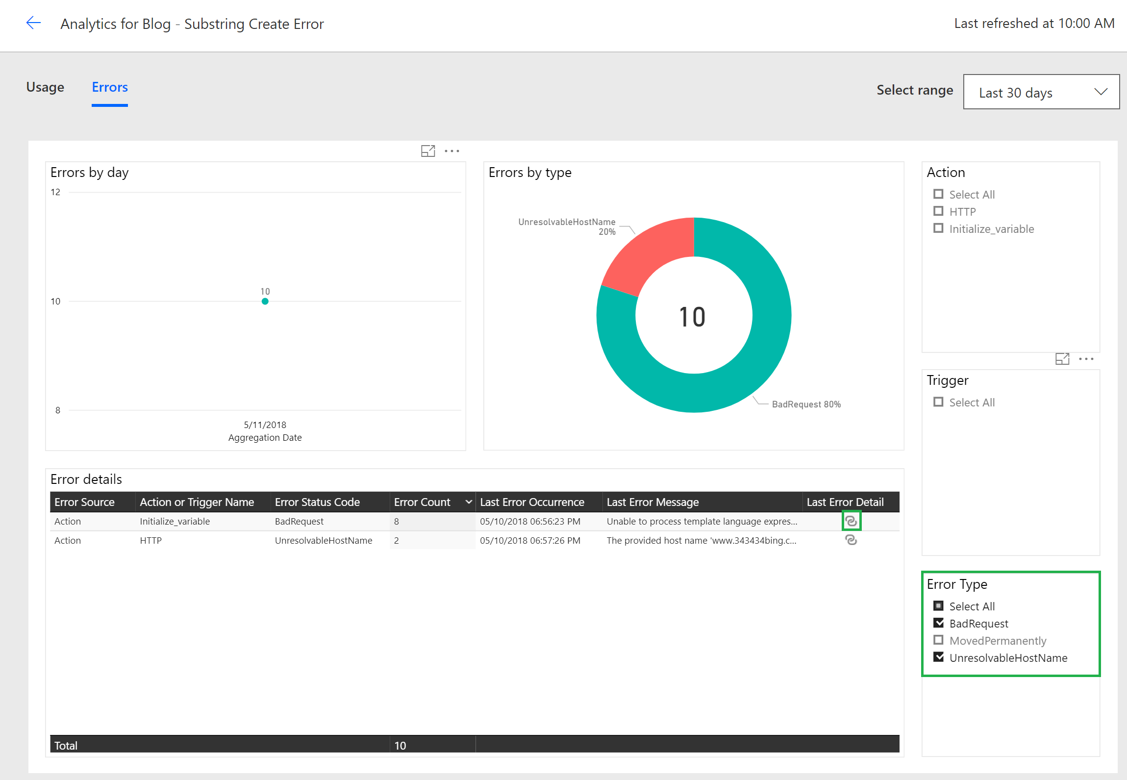Open last error detail link for the HTTP row

pos(851,540)
